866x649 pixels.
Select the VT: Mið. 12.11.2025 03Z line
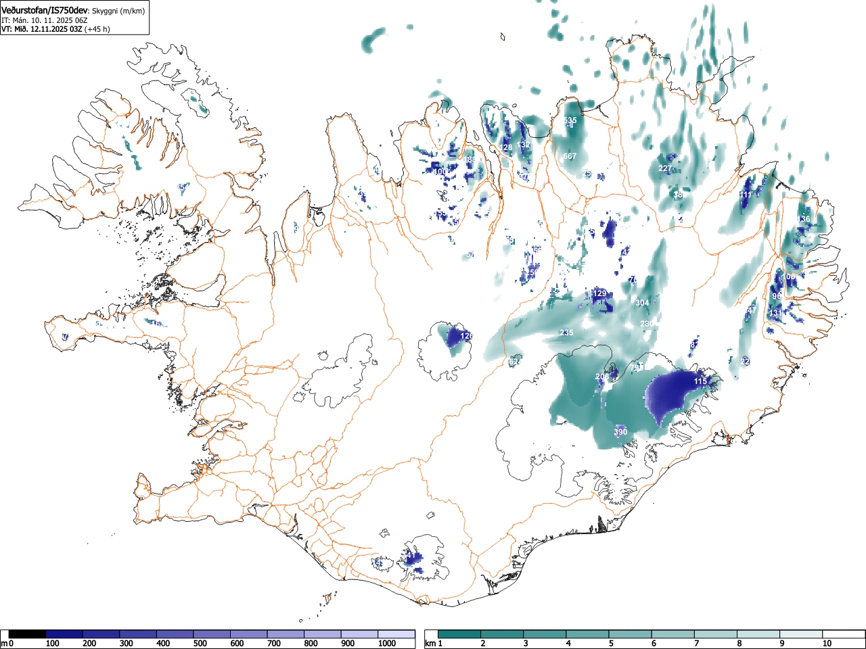(x=41, y=29)
